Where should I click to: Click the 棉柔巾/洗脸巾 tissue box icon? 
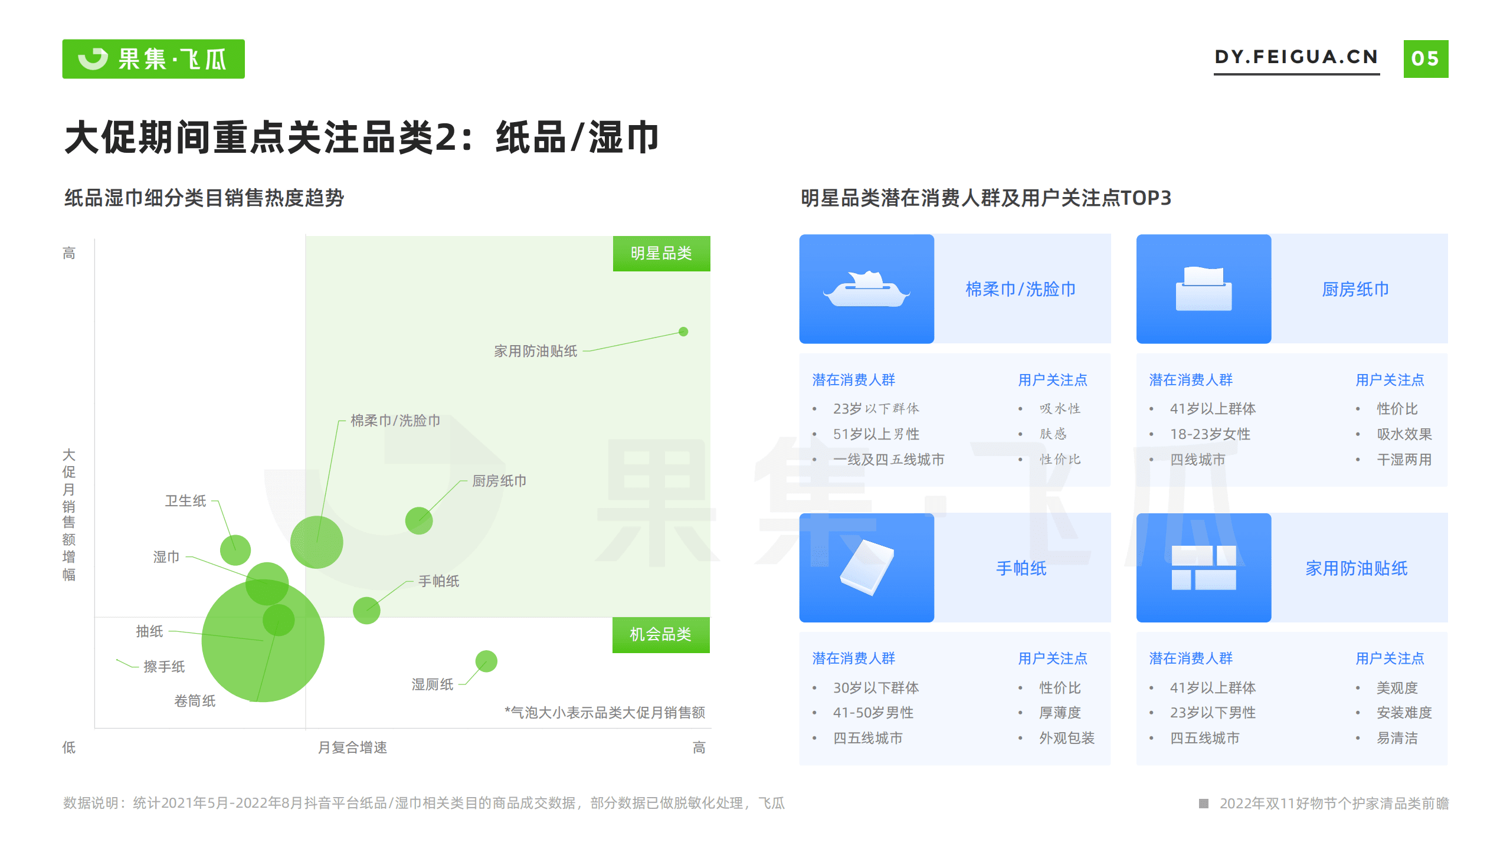coord(867,289)
